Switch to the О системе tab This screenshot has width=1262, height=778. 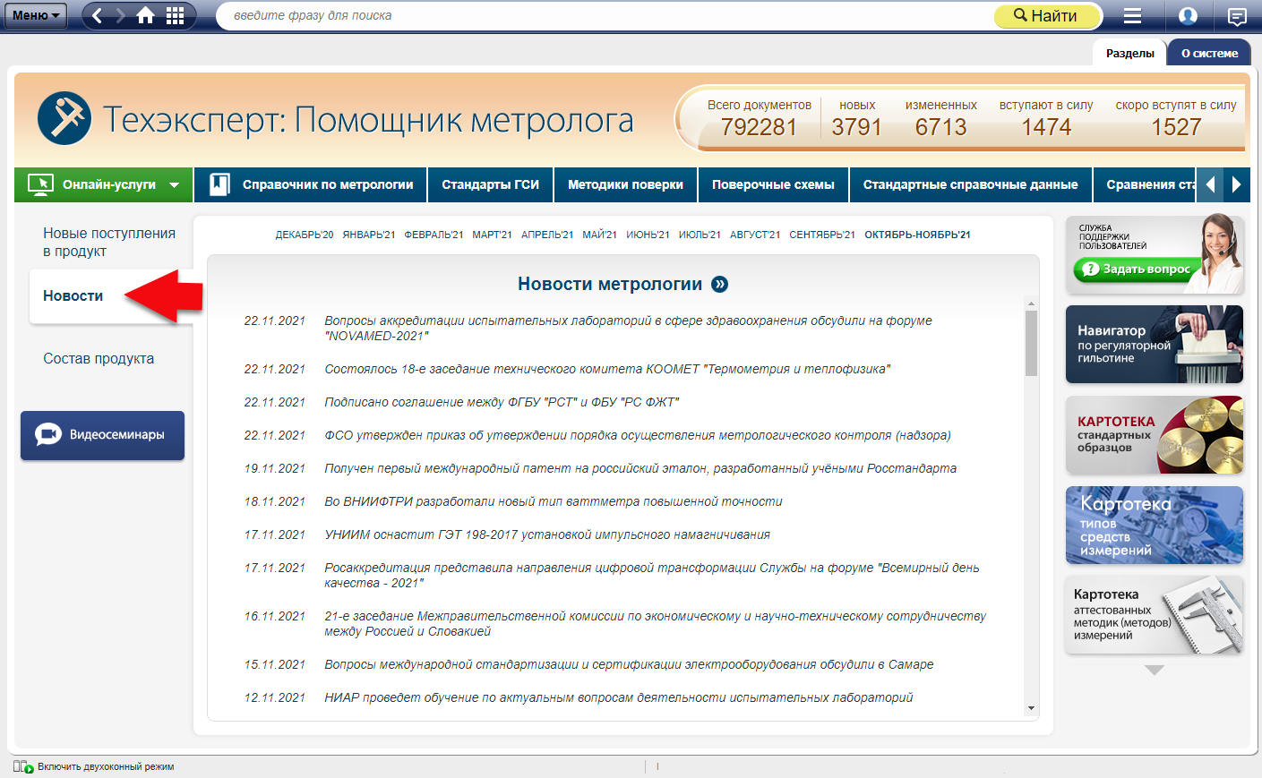coord(1209,53)
